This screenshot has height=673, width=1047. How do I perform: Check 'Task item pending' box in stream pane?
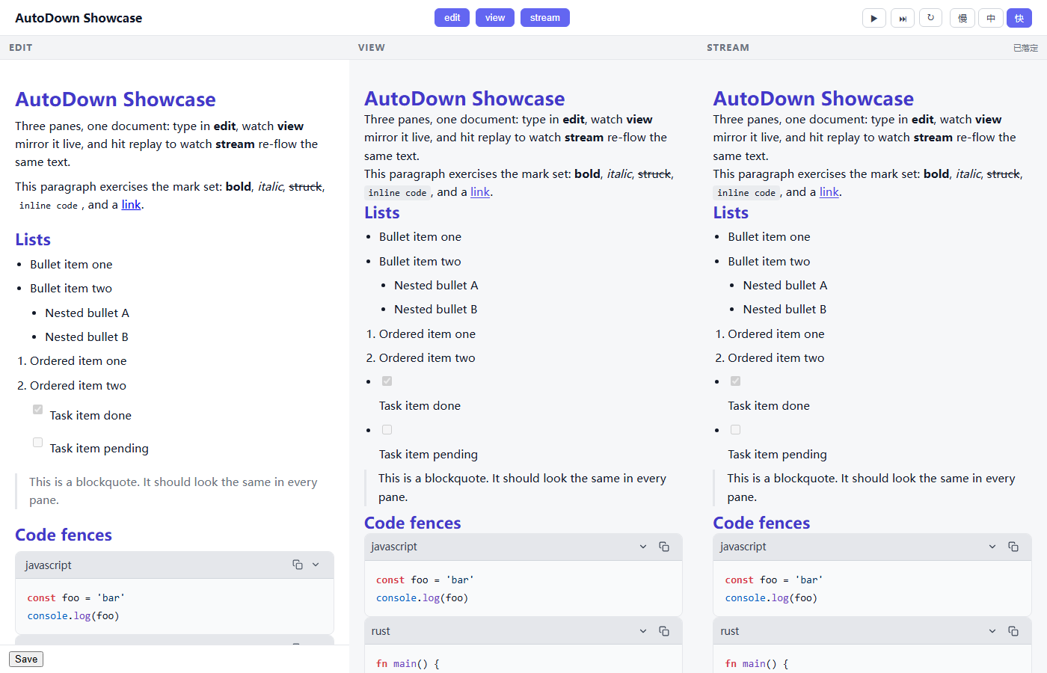pyautogui.click(x=736, y=430)
